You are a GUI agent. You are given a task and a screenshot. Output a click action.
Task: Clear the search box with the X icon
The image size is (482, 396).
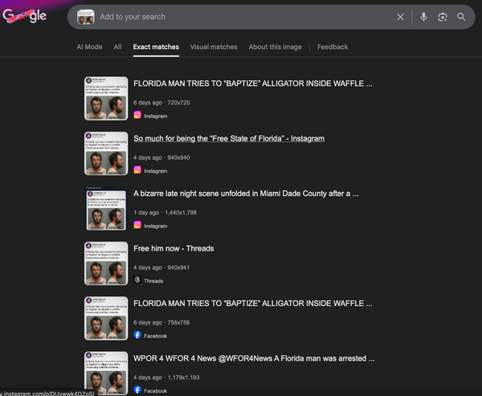tap(400, 17)
